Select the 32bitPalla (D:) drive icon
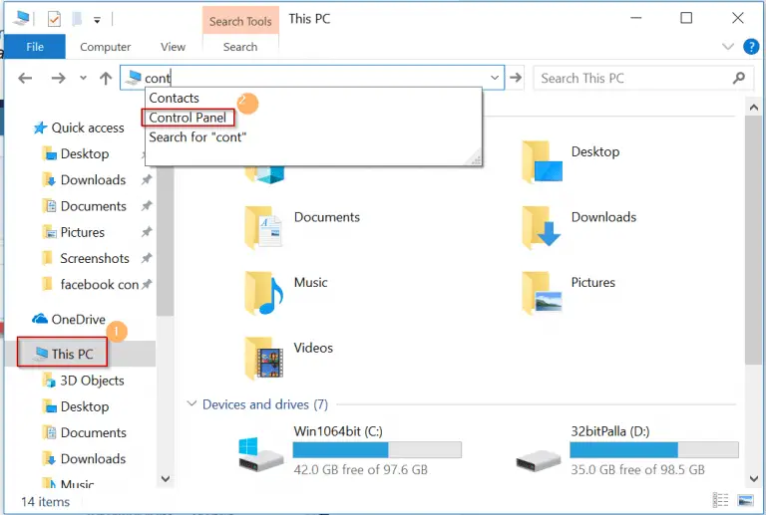Image resolution: width=766 pixels, height=515 pixels. click(539, 460)
